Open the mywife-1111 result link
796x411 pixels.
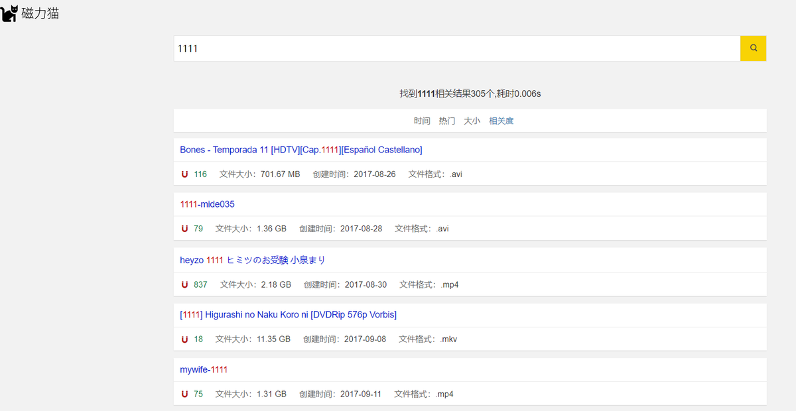[x=204, y=369]
